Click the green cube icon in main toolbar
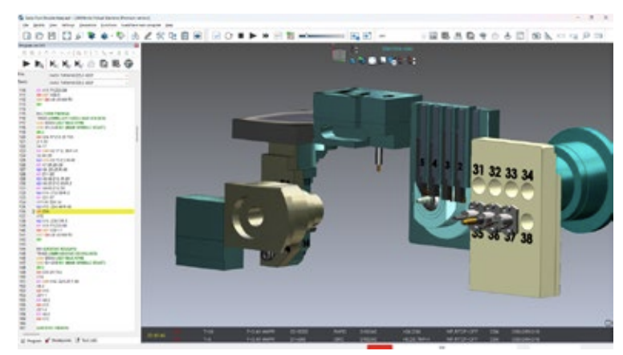Screen dimensions: 623x355 click(92, 36)
